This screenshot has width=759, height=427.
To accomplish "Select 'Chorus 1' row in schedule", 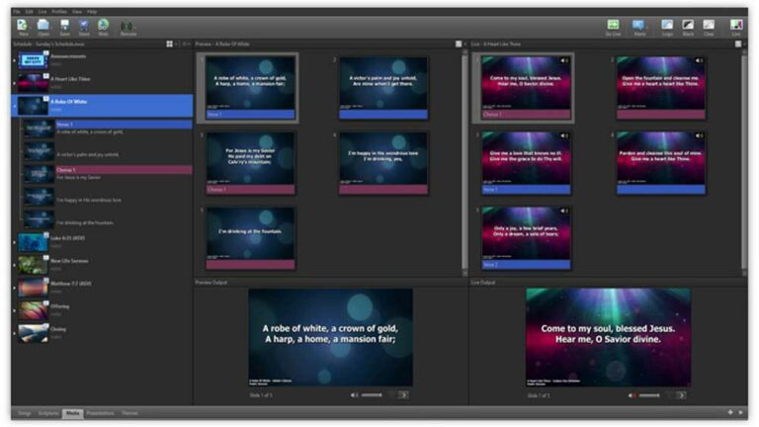I will 108,174.
